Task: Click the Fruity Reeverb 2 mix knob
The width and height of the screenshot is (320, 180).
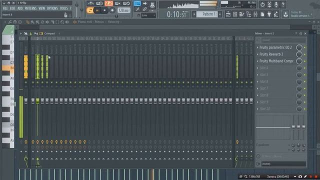Action: tap(299, 54)
